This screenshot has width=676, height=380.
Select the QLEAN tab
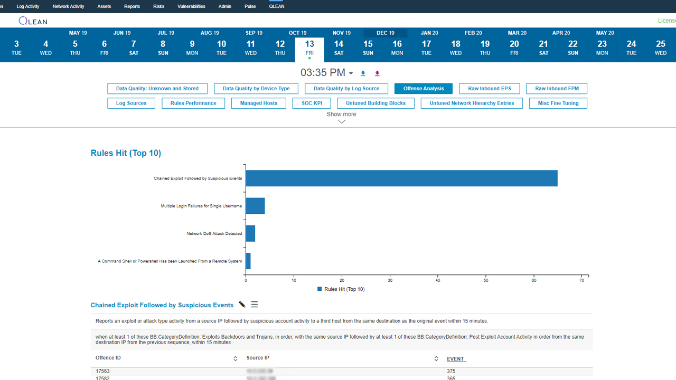[x=277, y=6]
